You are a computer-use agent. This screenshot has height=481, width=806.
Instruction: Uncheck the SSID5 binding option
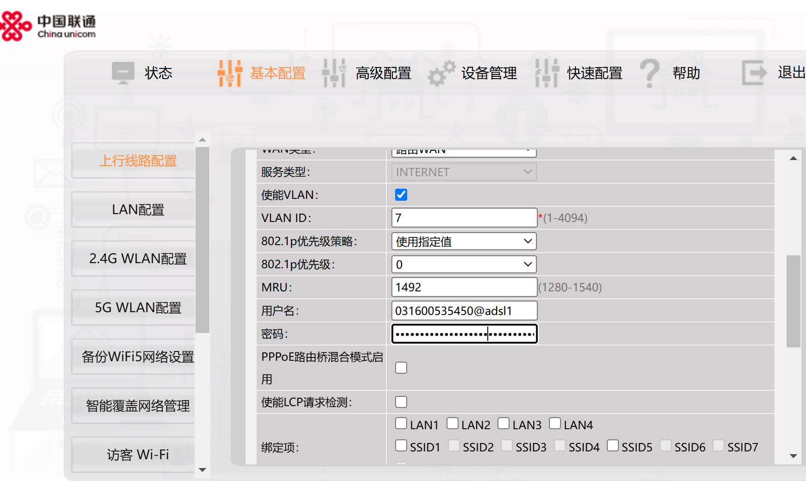[x=613, y=445]
